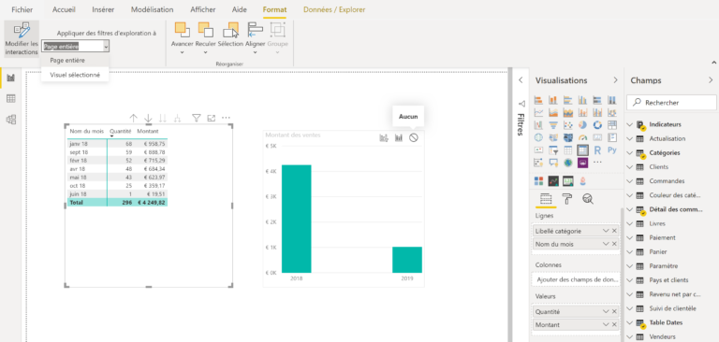Open the Format paint roller tab

567,199
